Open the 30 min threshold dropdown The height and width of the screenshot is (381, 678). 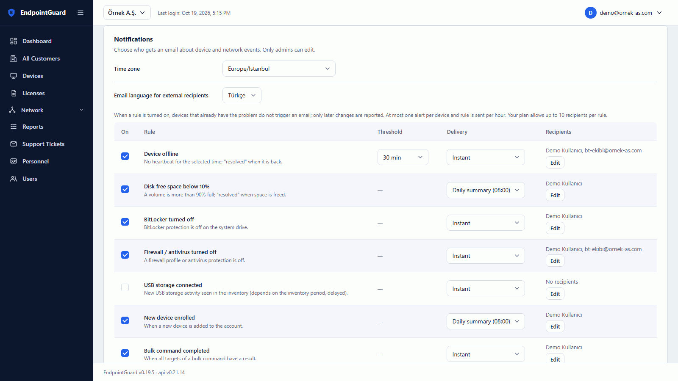tap(403, 157)
